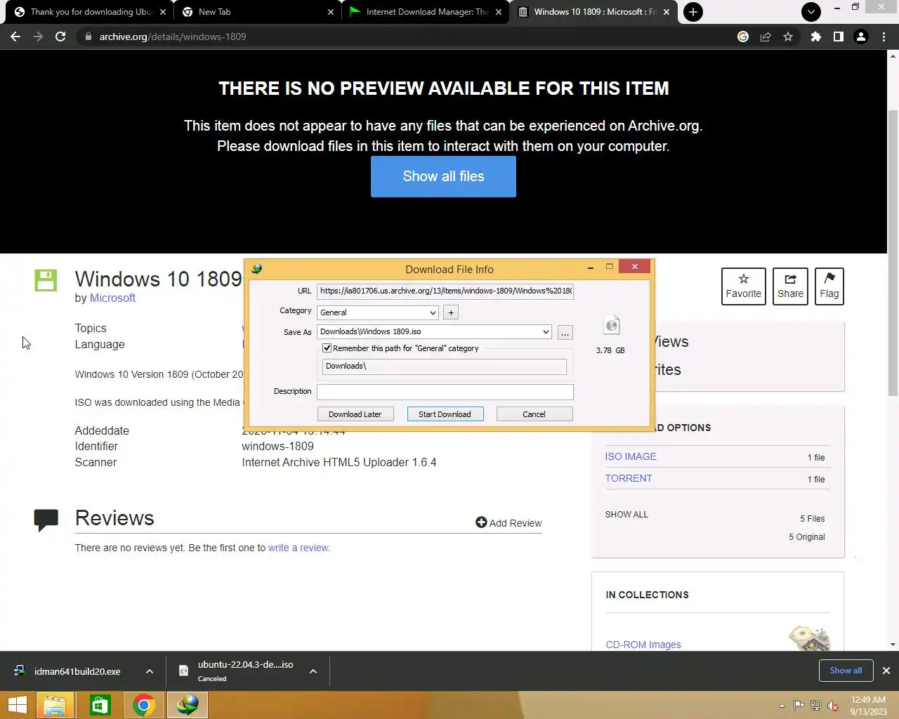
Task: Open Chrome three-dot menu
Action: pos(884,37)
